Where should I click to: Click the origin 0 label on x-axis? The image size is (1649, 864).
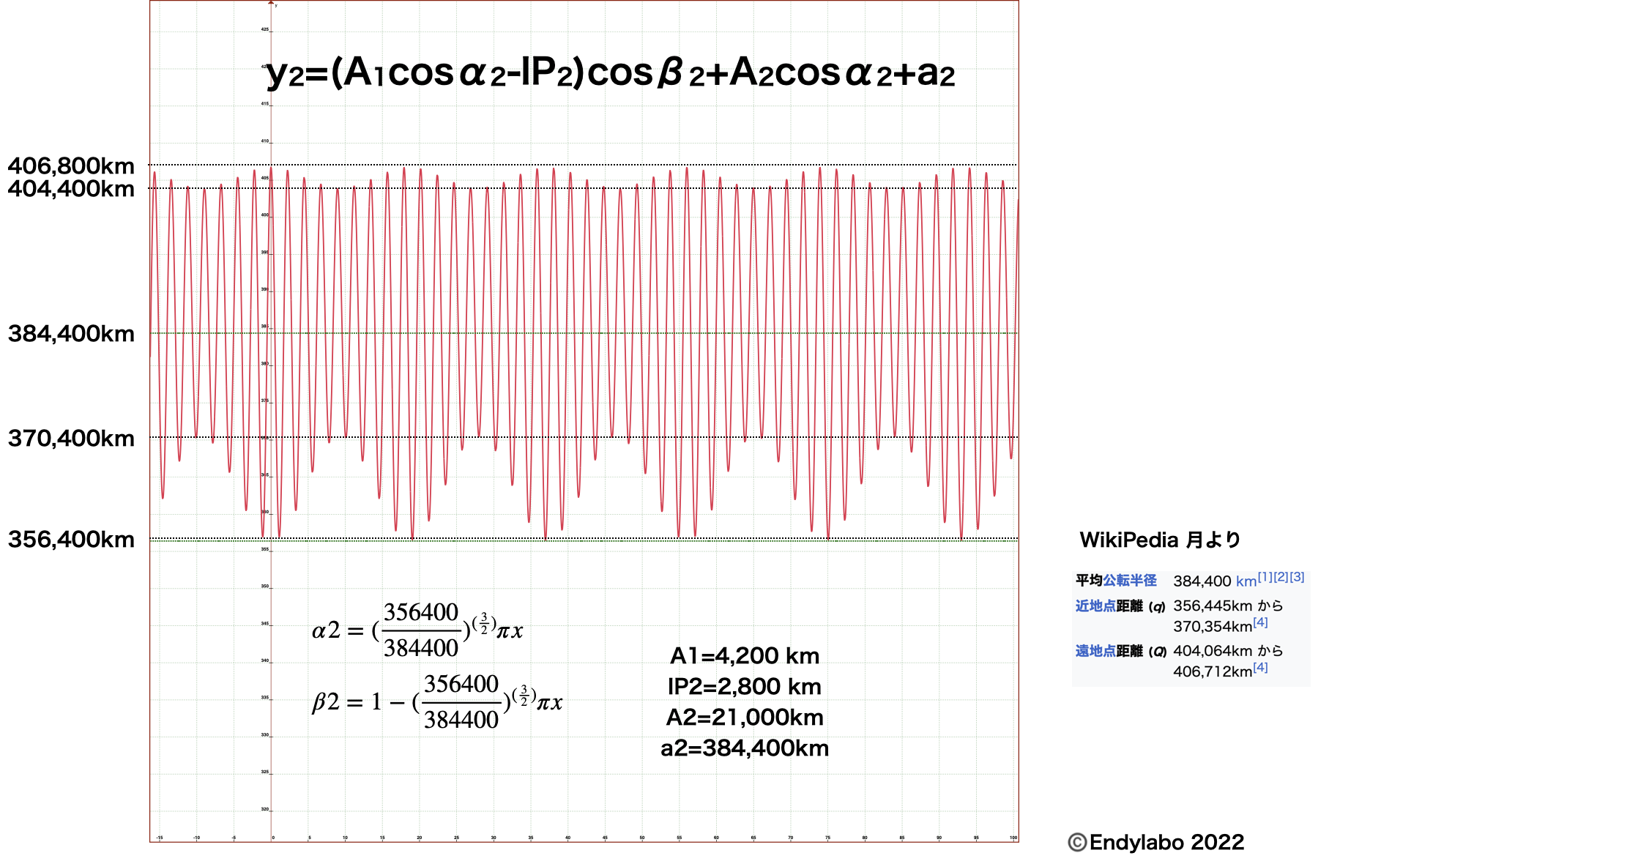point(273,838)
